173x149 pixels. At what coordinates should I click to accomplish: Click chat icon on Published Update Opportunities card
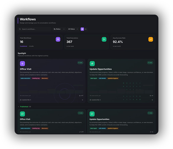(92, 114)
